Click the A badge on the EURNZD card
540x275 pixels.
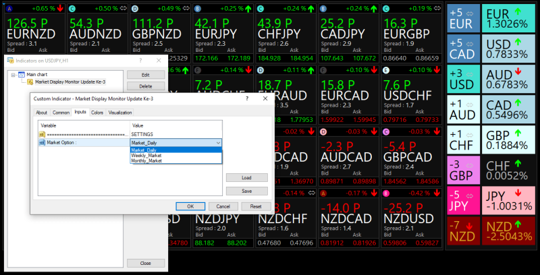pos(9,8)
